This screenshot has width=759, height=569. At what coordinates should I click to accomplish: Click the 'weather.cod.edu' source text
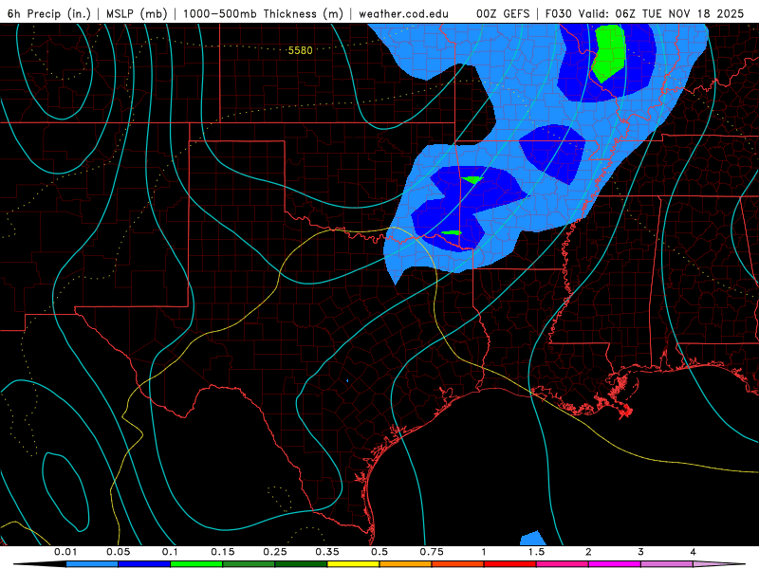pyautogui.click(x=403, y=13)
